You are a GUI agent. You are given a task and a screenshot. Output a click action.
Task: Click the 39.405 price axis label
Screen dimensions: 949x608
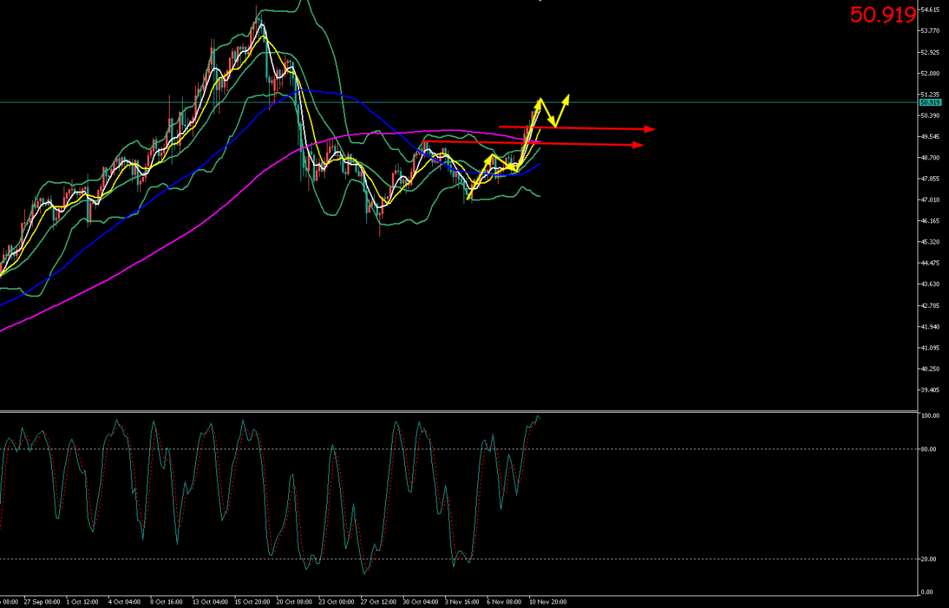click(x=930, y=390)
